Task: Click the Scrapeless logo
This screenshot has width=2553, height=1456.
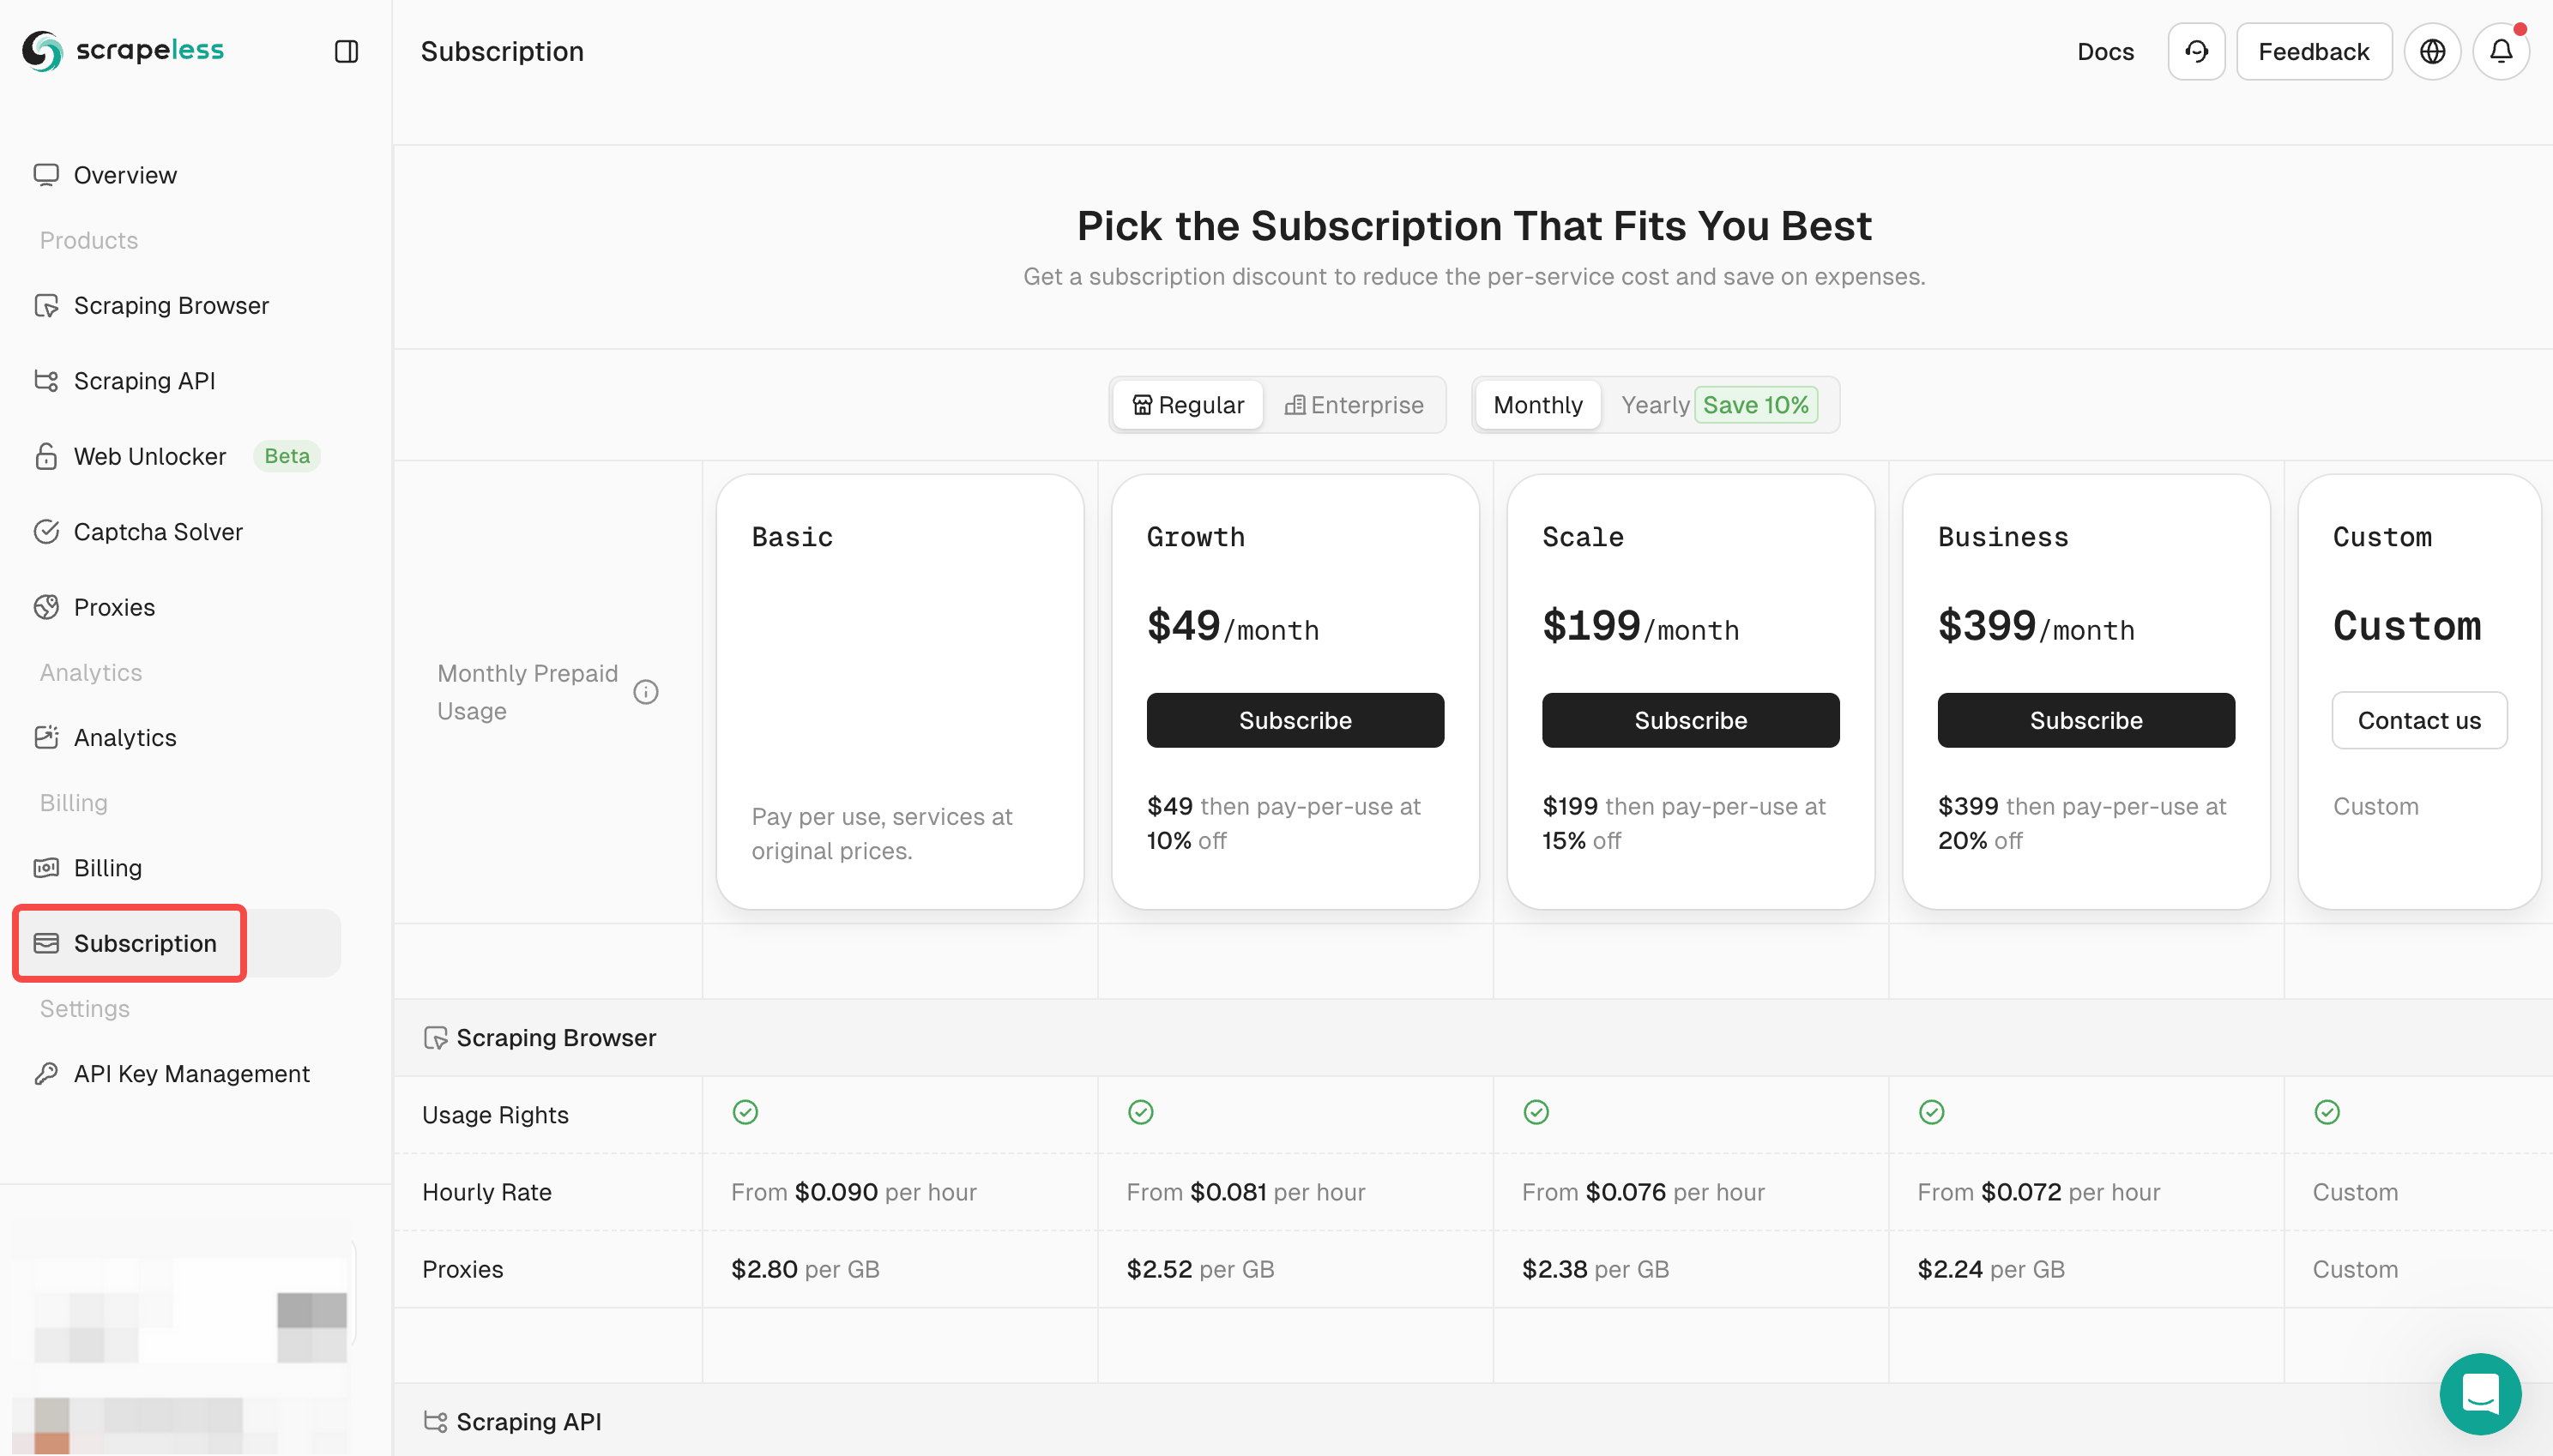Action: click(x=123, y=51)
